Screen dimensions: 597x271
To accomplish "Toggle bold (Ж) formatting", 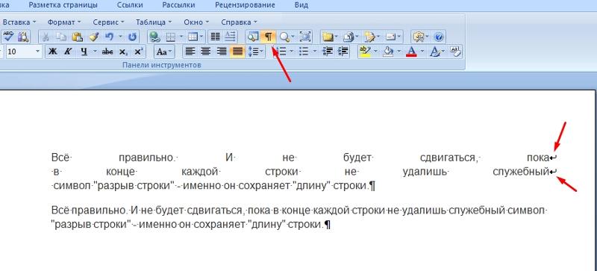I will 53,52.
